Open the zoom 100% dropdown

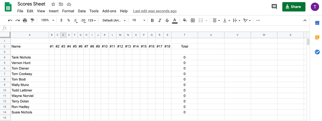(48, 20)
